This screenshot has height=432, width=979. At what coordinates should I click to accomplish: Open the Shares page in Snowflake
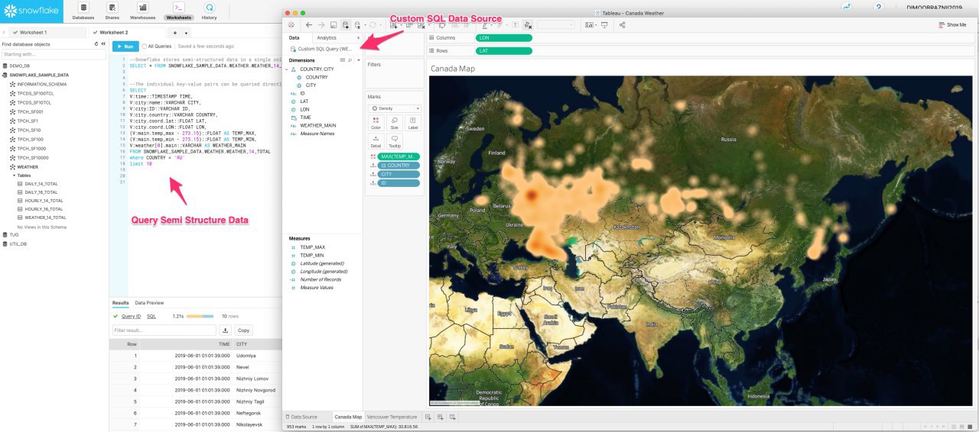(112, 11)
